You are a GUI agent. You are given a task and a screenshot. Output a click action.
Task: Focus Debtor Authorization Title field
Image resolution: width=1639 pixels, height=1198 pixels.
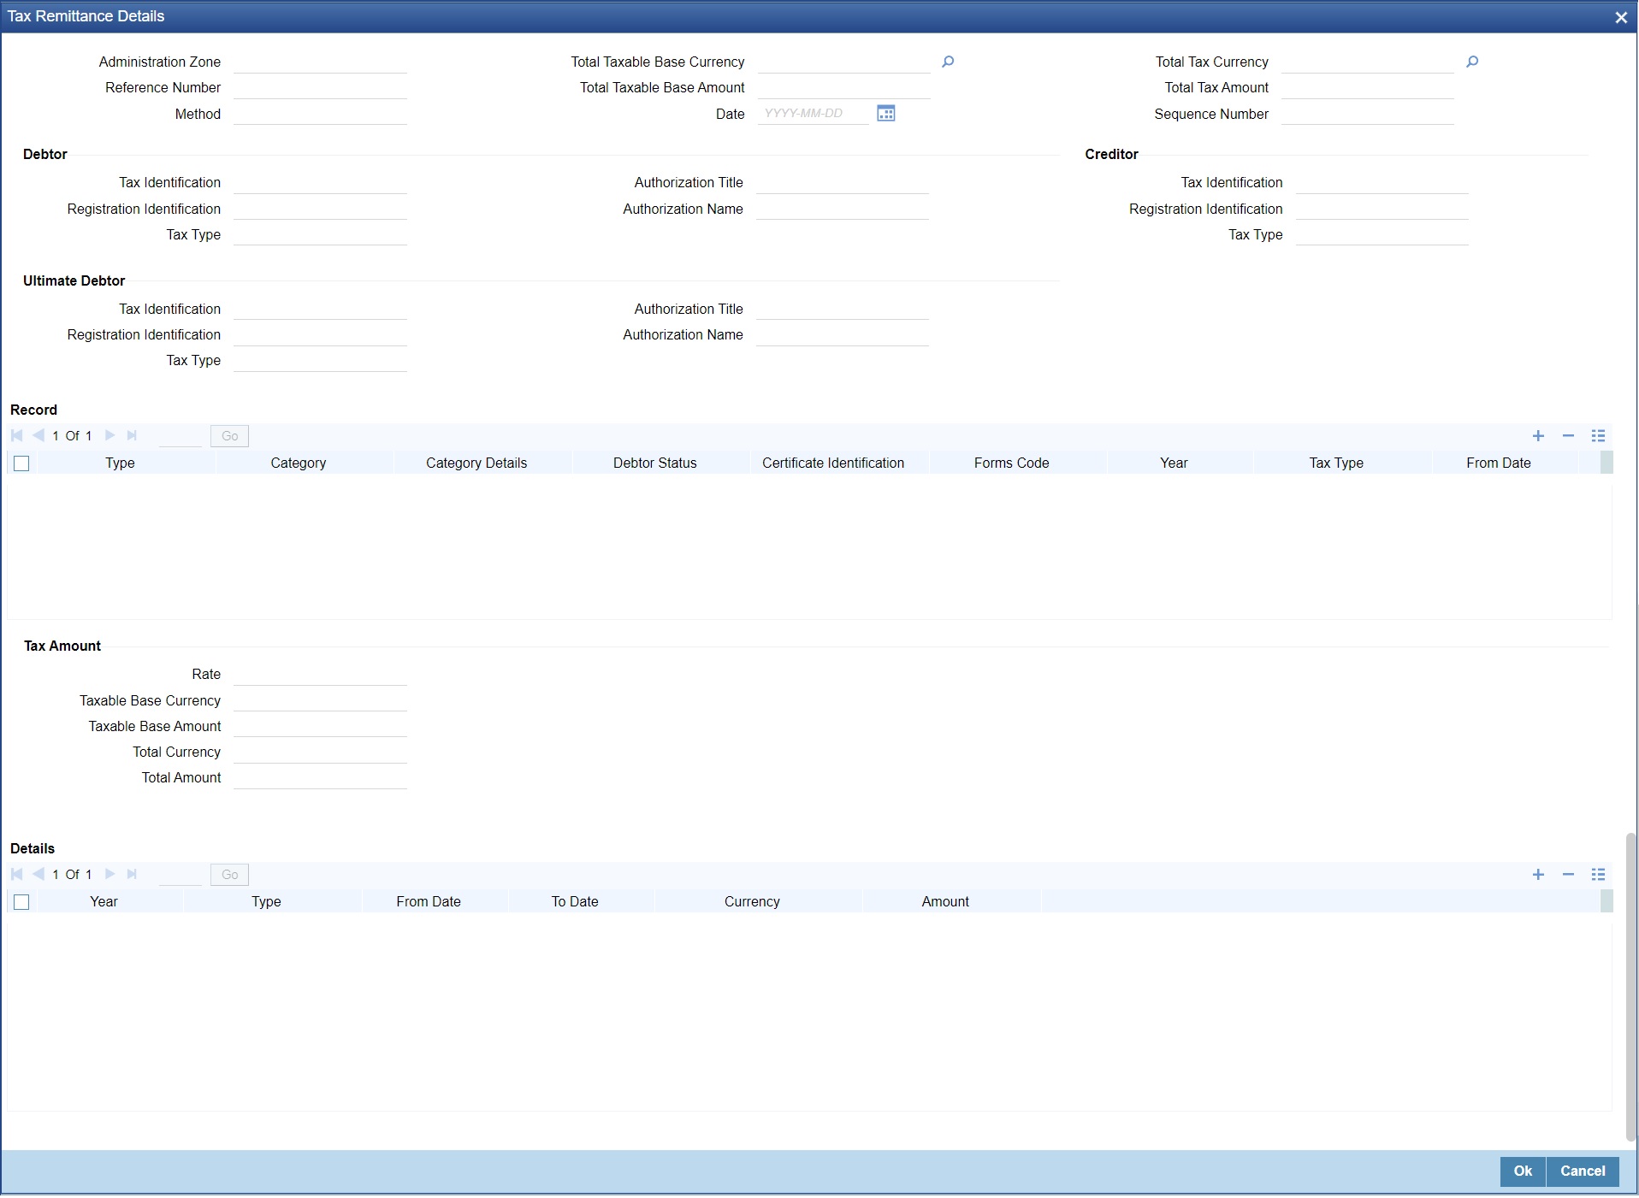842,182
